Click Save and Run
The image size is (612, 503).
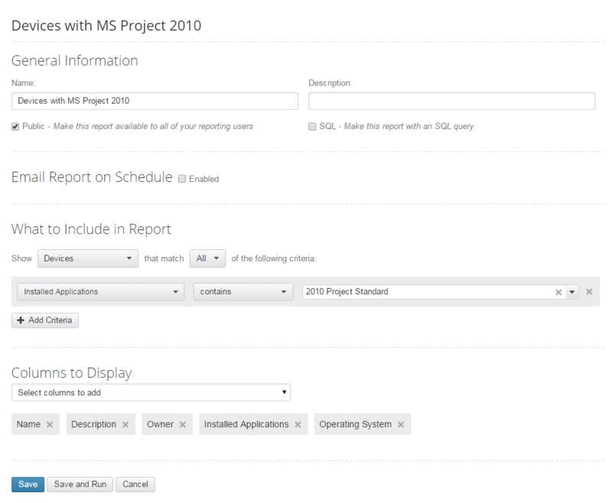coord(80,484)
